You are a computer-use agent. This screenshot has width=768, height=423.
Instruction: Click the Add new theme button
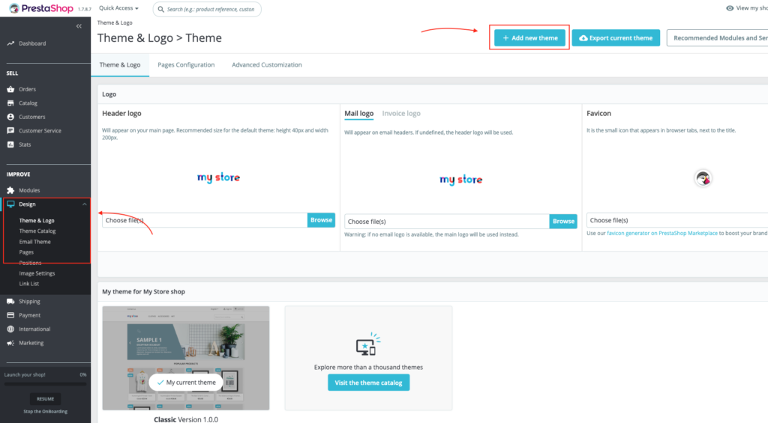(x=529, y=37)
